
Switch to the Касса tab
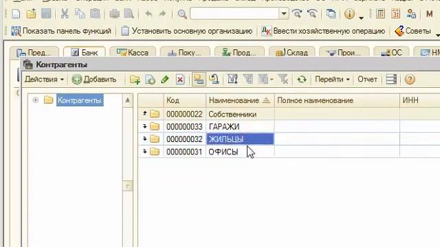[133, 53]
